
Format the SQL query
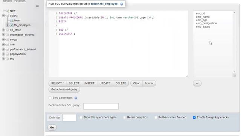click(x=149, y=83)
